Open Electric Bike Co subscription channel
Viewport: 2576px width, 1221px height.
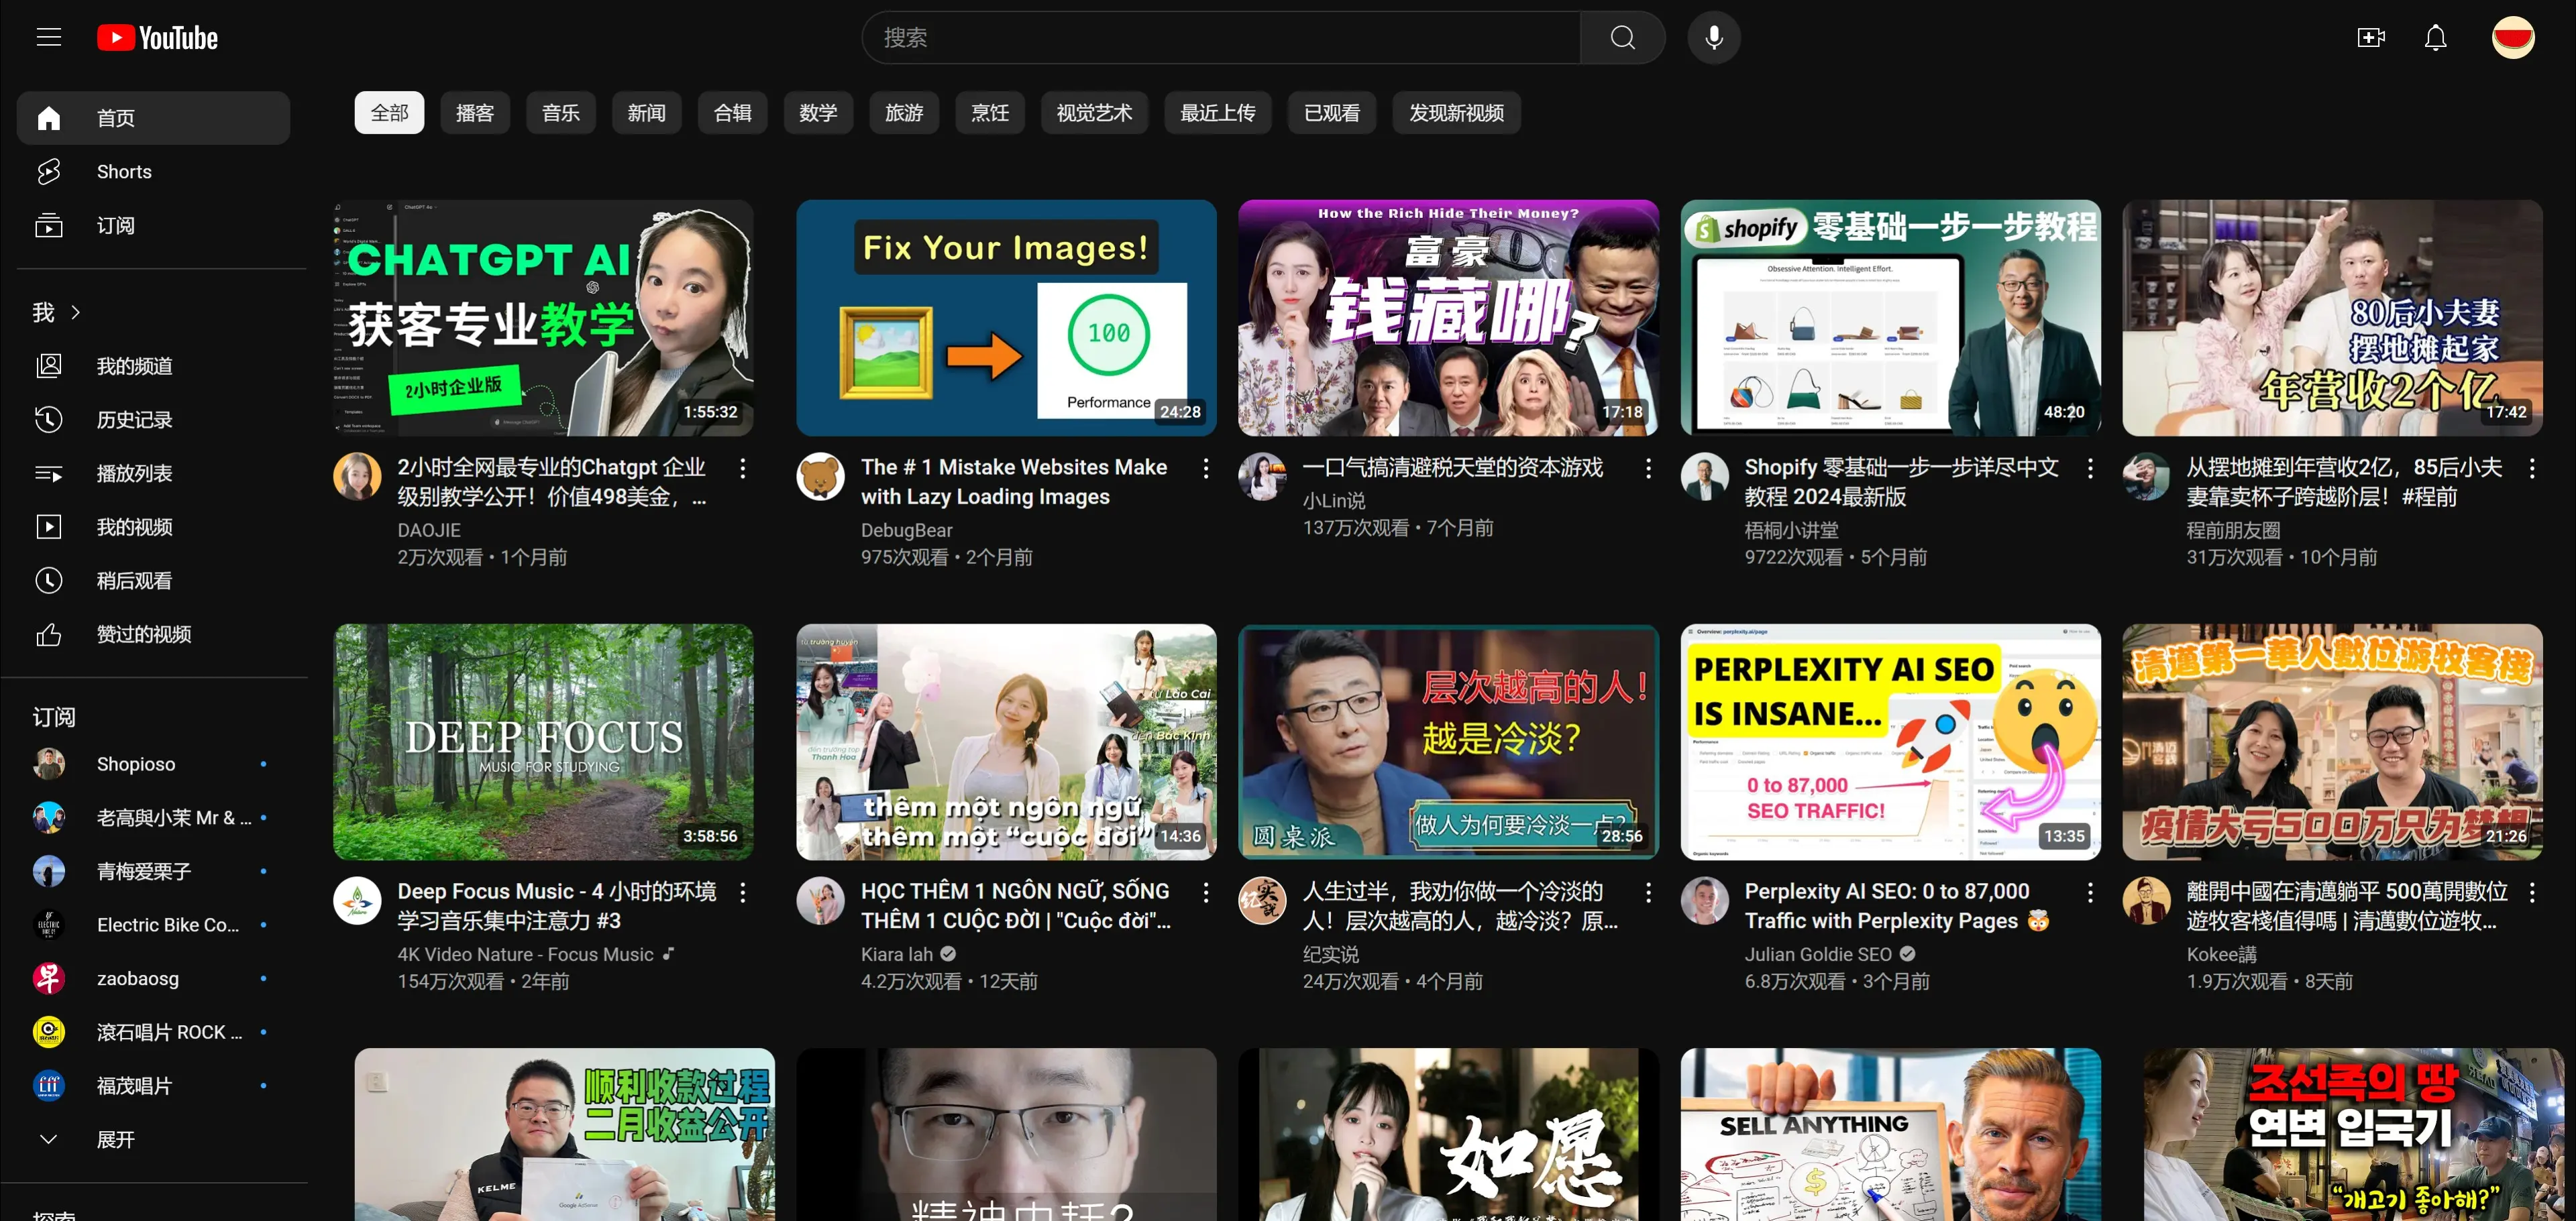pyautogui.click(x=153, y=925)
